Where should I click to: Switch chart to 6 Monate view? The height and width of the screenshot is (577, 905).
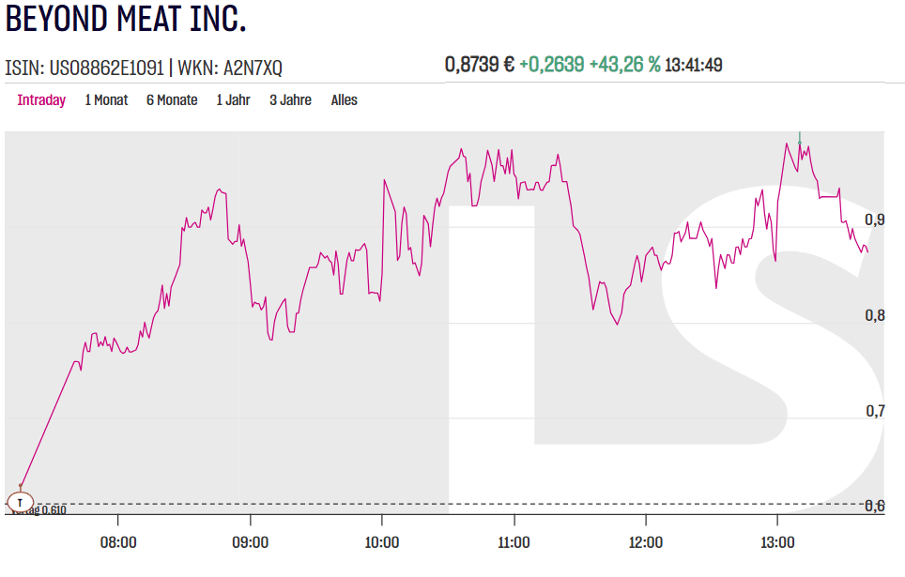point(172,100)
